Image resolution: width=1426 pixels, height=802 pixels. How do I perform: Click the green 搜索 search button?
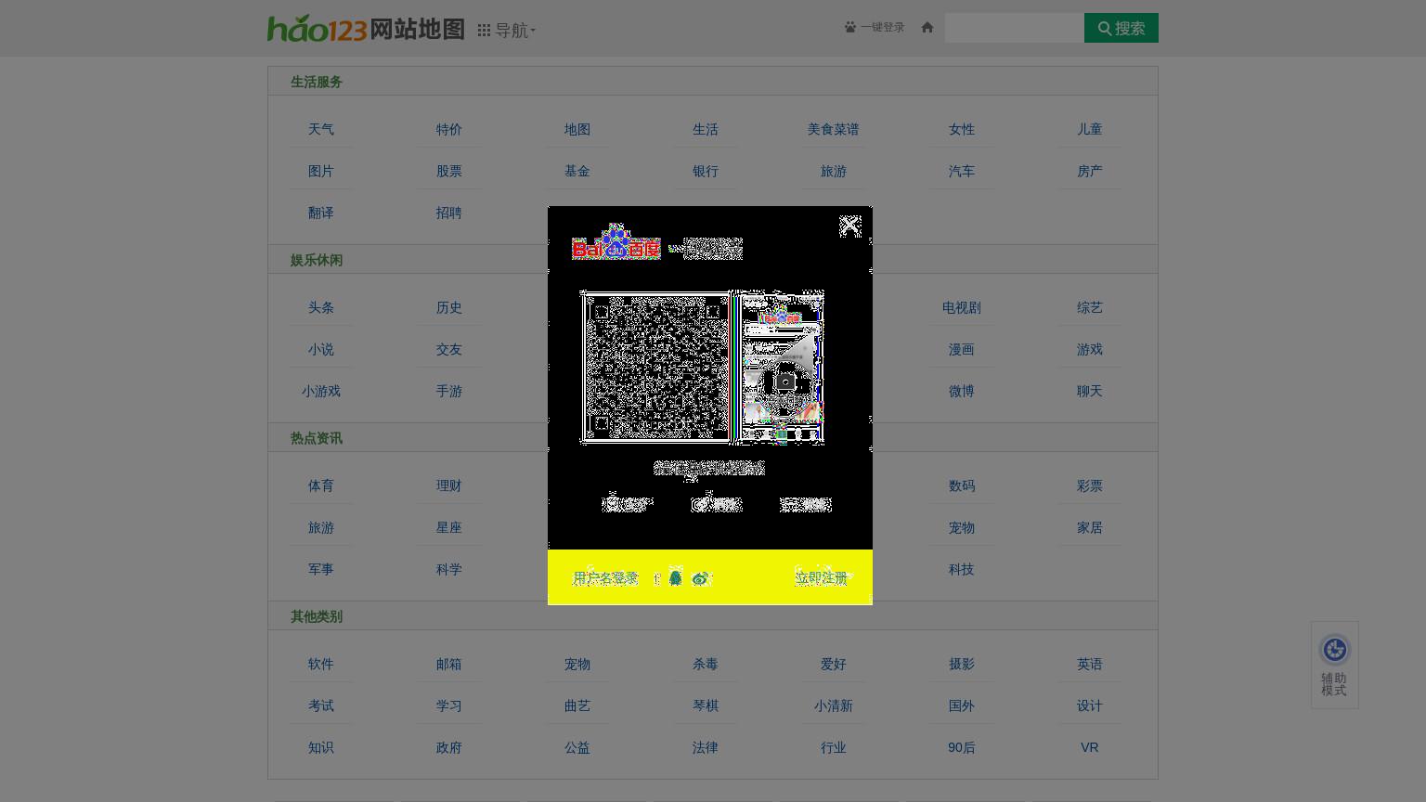[1121, 28]
